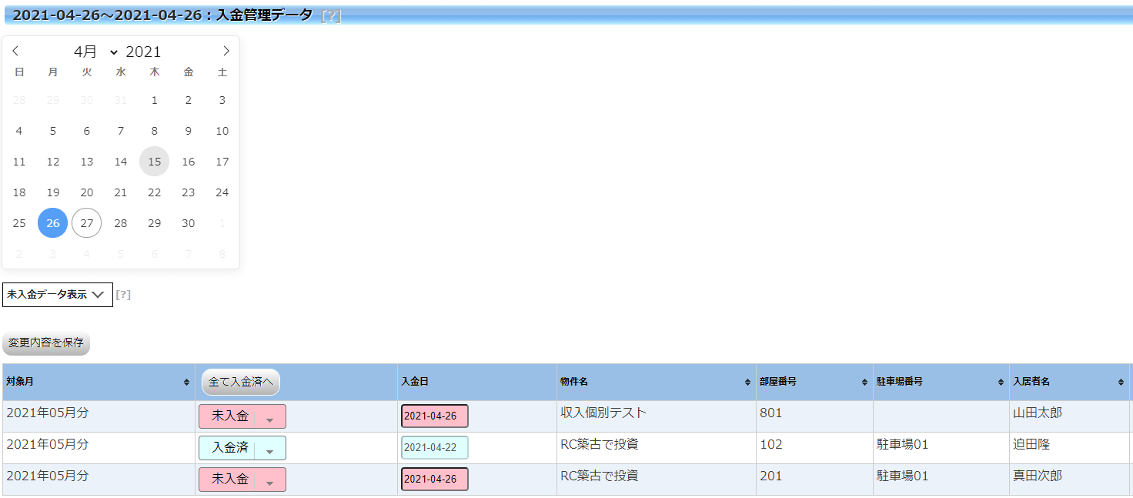This screenshot has height=498, width=1133.
Task: Click the 全て入金済へ button
Action: tap(239, 382)
